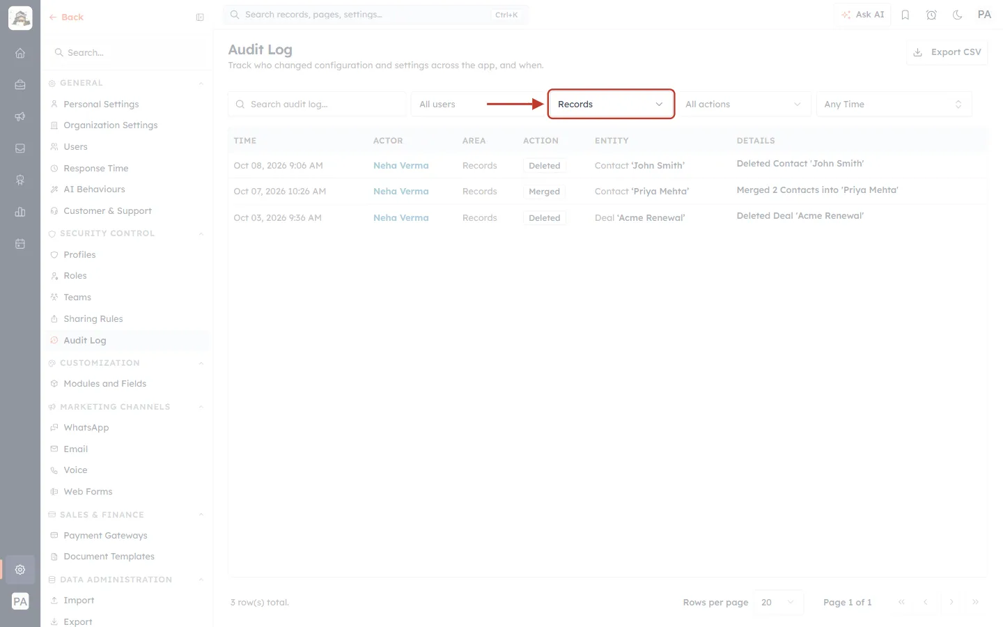This screenshot has height=627, width=1003.
Task: Open Organization Settings in sidebar
Action: point(110,125)
